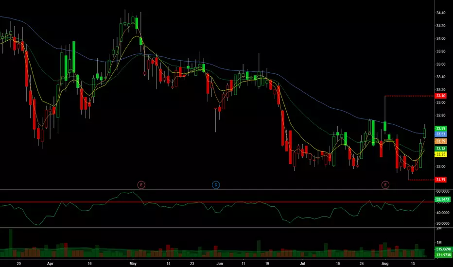Click the 33.60 price axis label
This screenshot has width=453, height=267.
pyautogui.click(x=440, y=64)
